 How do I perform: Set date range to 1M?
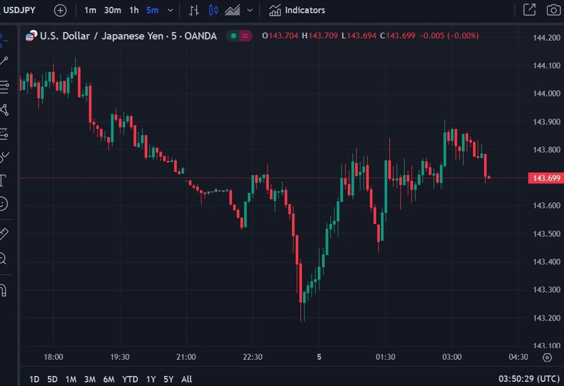pyautogui.click(x=71, y=379)
